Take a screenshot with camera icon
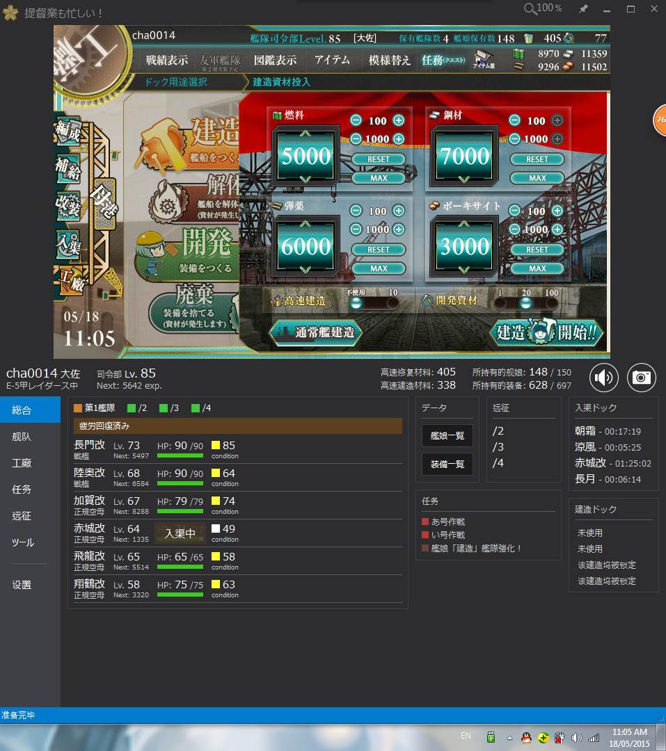Viewport: 666px width, 751px height. tap(641, 378)
